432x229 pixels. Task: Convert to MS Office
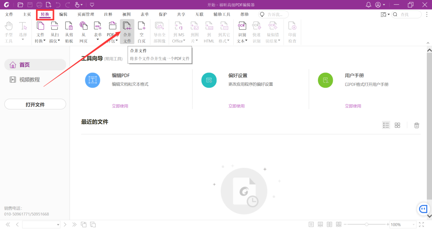[178, 32]
